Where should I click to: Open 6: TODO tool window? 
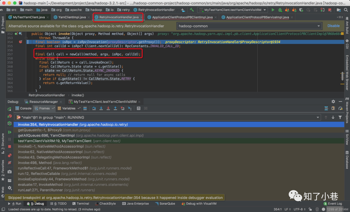58,204
